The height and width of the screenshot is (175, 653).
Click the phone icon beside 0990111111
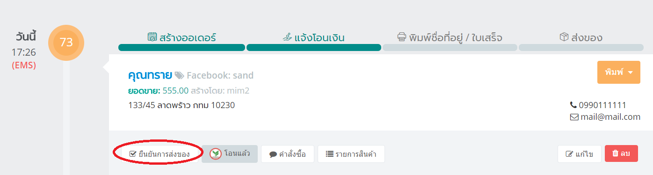(573, 105)
